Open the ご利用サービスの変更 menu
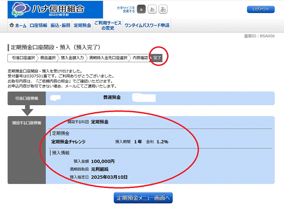The height and width of the screenshot is (209, 284). 107,25
